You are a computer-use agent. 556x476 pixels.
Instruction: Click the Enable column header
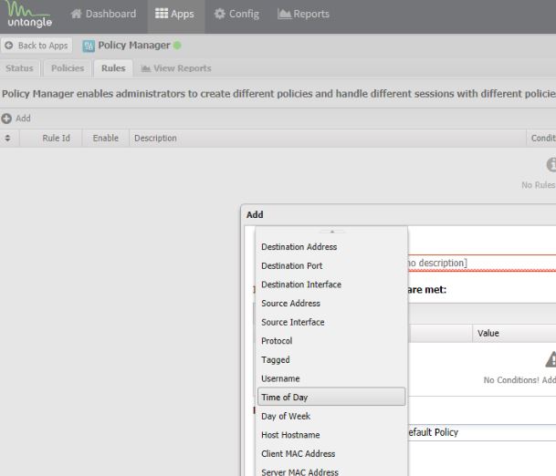pyautogui.click(x=105, y=138)
